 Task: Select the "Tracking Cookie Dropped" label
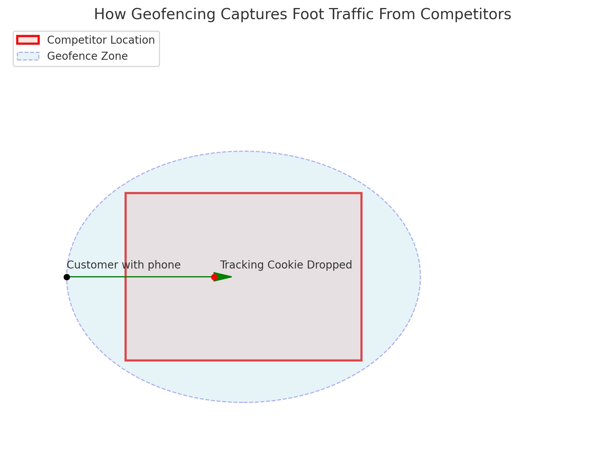pos(286,265)
